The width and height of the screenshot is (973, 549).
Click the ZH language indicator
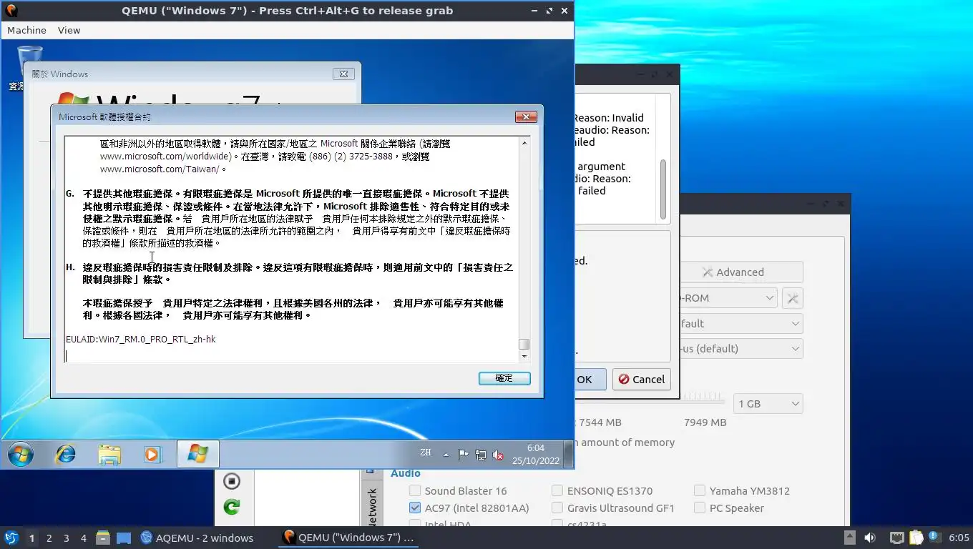pos(425,452)
